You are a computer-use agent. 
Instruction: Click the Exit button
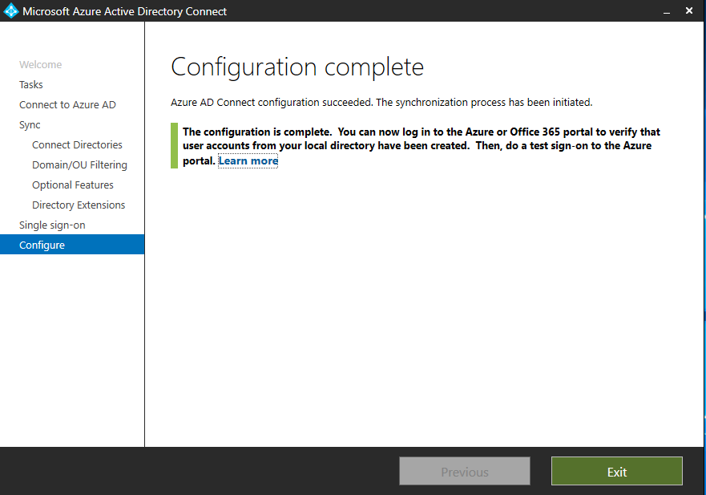click(x=617, y=471)
